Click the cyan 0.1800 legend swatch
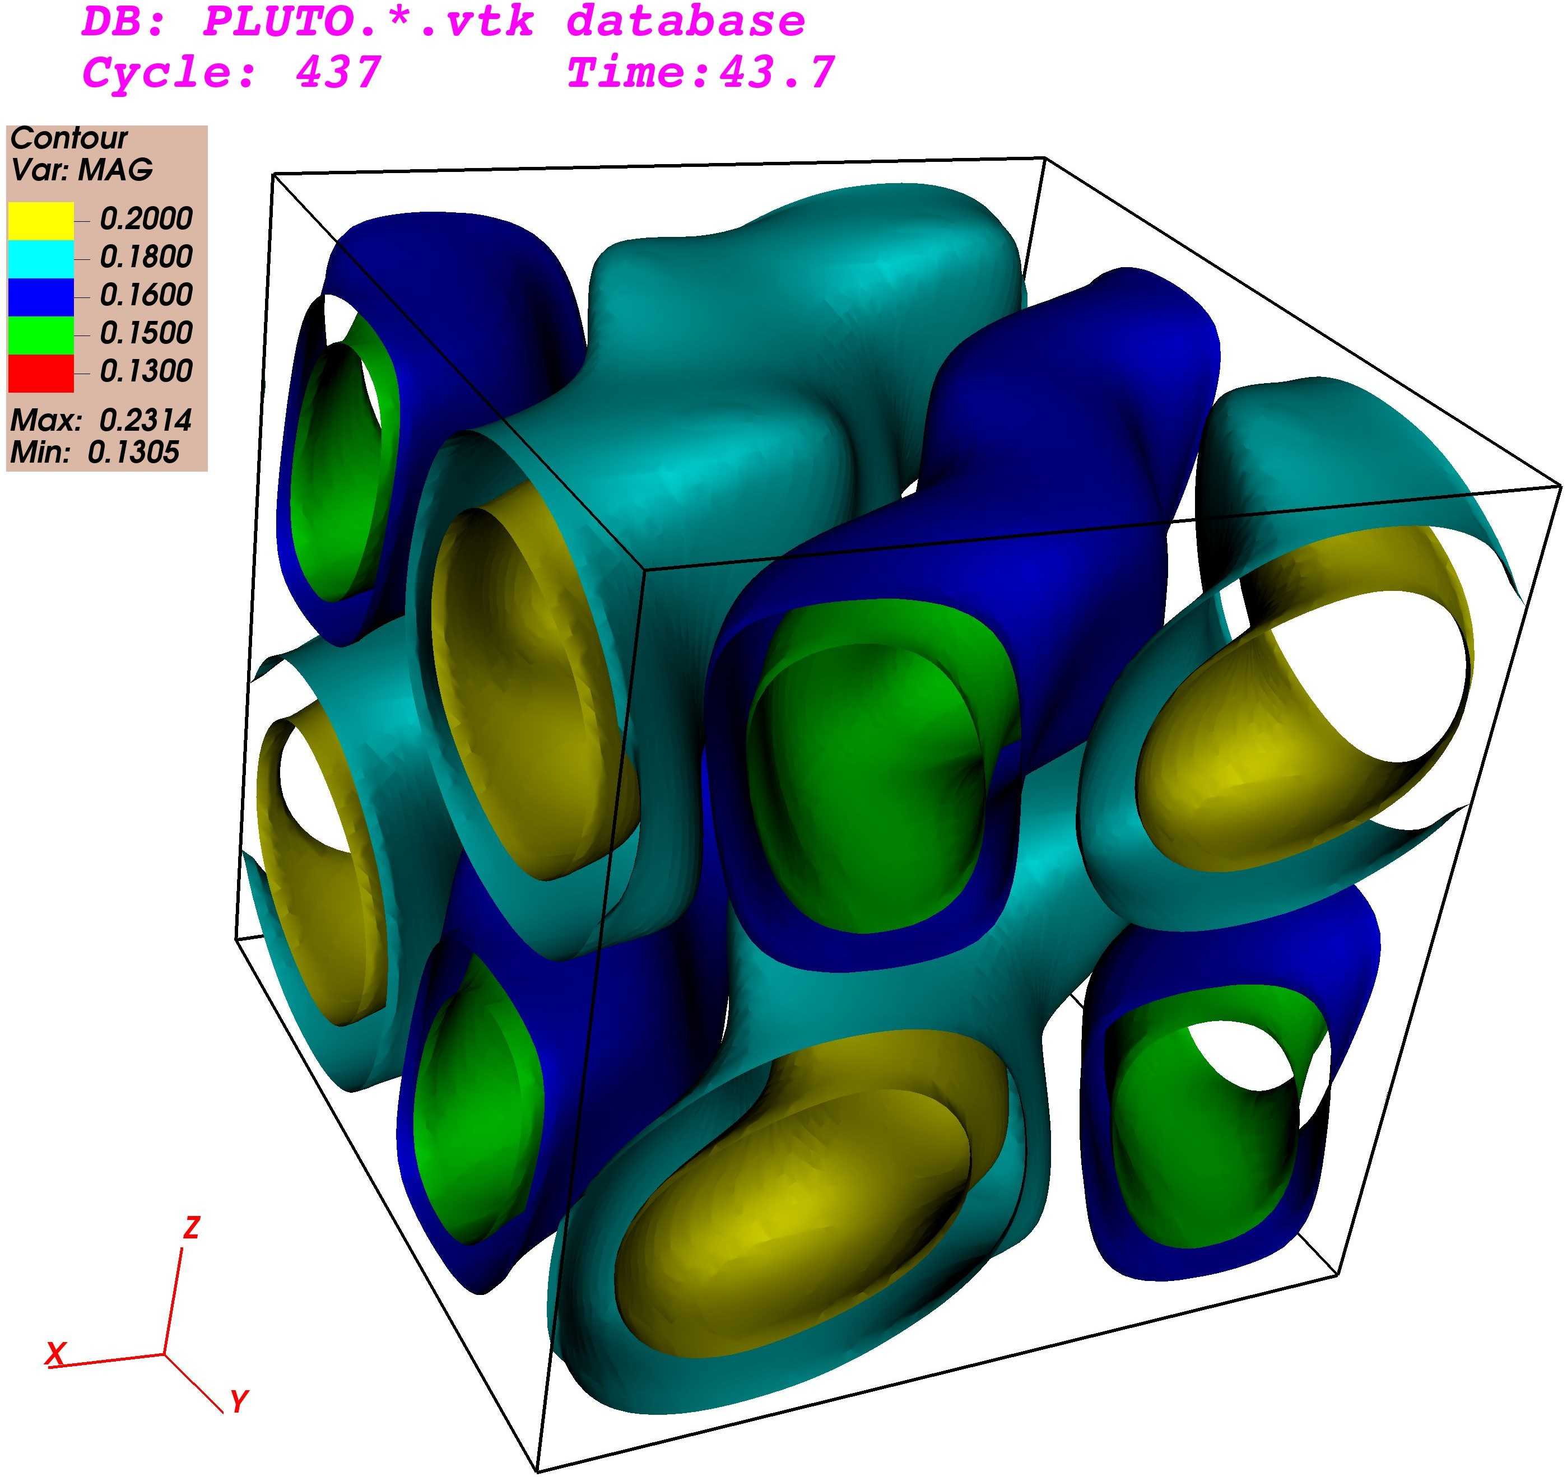The width and height of the screenshot is (1567, 1477). [41, 259]
